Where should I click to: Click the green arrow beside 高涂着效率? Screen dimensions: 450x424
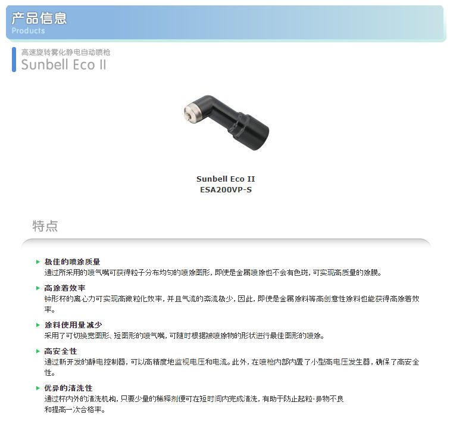tap(38, 288)
